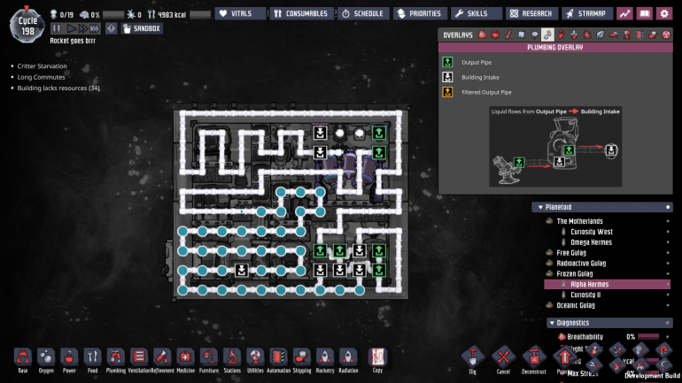
Task: Set game speed to fastest
Action: (x=95, y=28)
